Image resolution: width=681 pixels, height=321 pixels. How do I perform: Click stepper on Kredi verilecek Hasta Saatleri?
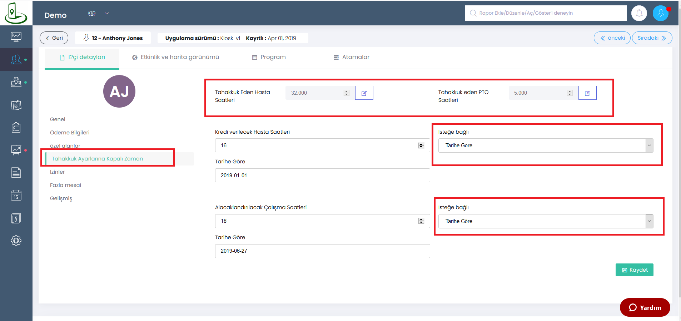421,145
